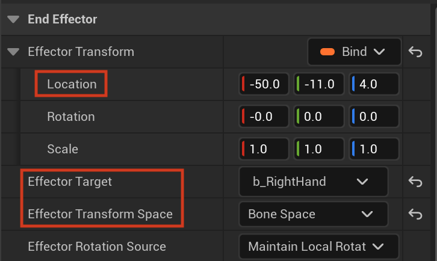Collapse the End Effector section
Viewport: 437px width, 261px height.
point(13,19)
